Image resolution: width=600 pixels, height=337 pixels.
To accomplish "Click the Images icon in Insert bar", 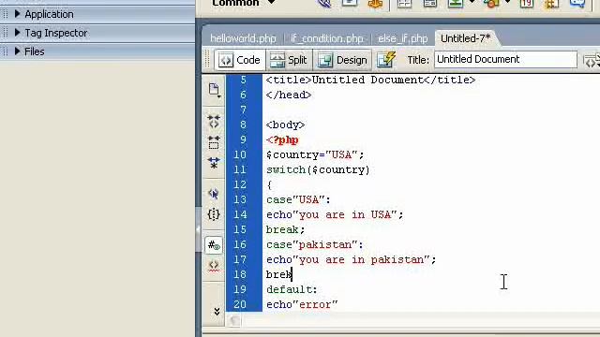I will pyautogui.click(x=456, y=4).
